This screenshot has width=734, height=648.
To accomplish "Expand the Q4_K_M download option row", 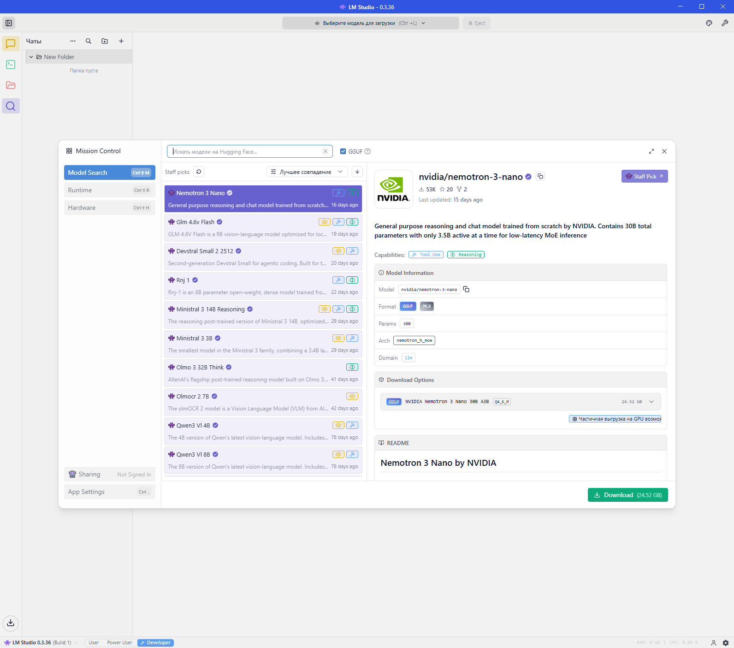I will click(x=651, y=402).
